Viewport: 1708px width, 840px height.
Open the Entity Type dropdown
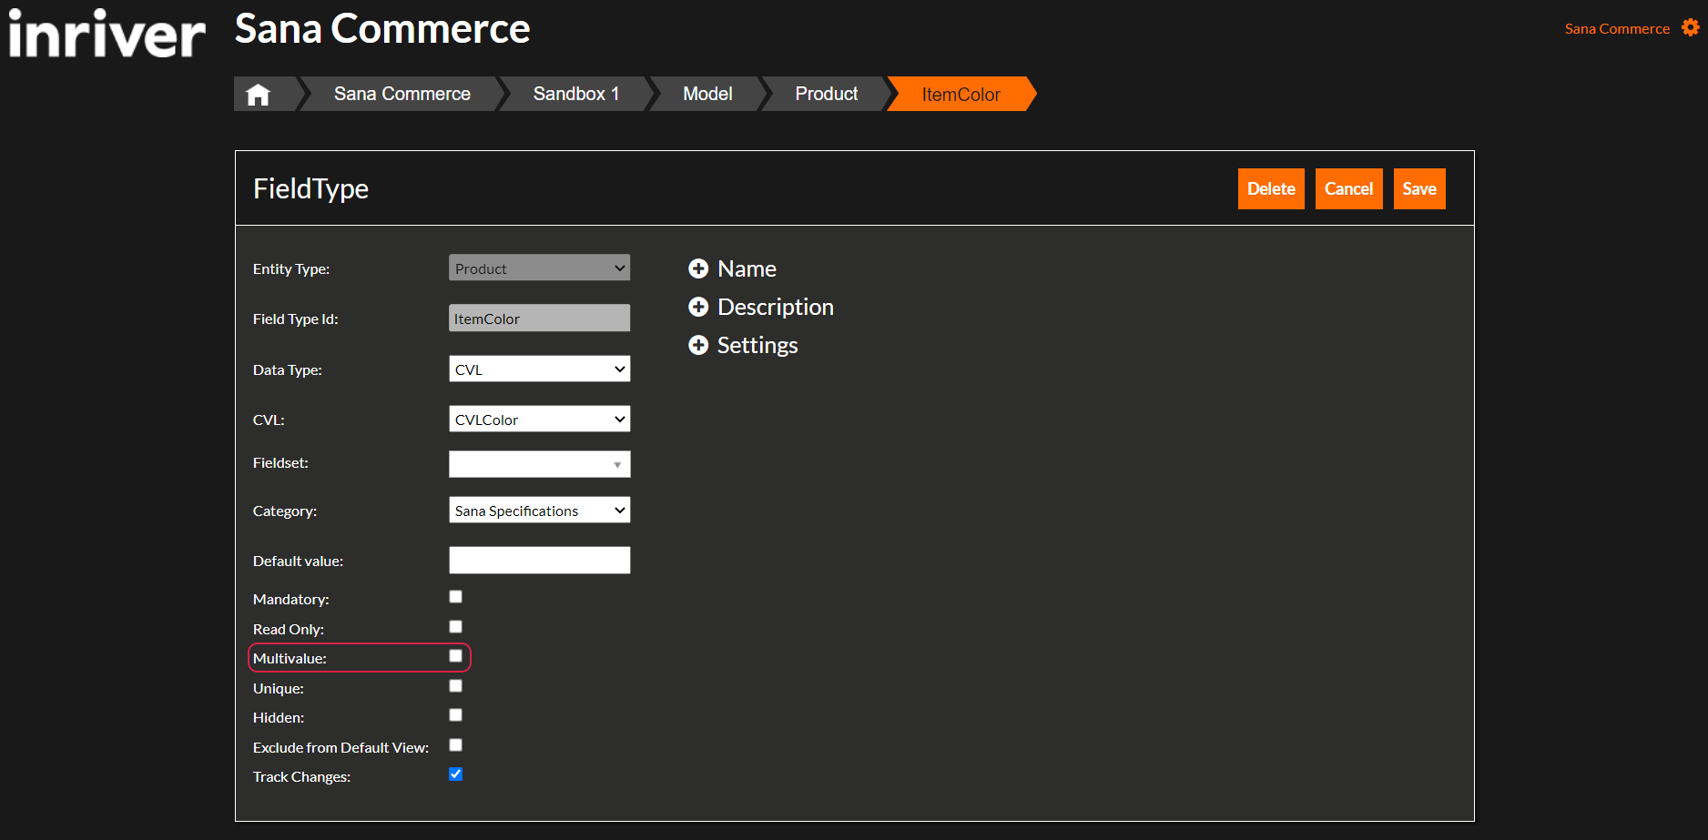pyautogui.click(x=539, y=268)
